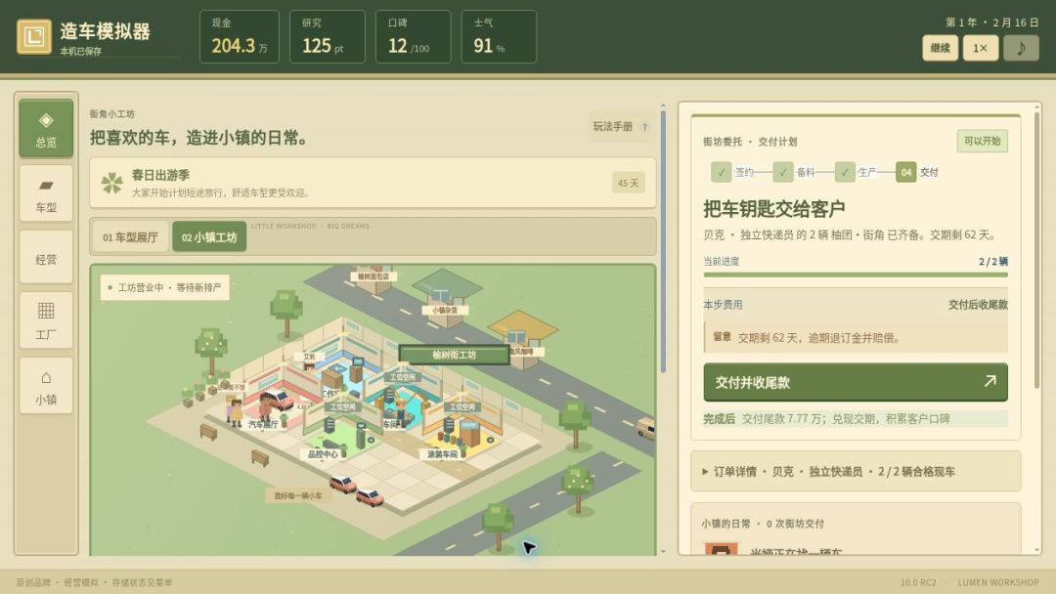Click the right panel vertical scrollbar
The width and height of the screenshot is (1056, 594).
pyautogui.click(x=1036, y=250)
